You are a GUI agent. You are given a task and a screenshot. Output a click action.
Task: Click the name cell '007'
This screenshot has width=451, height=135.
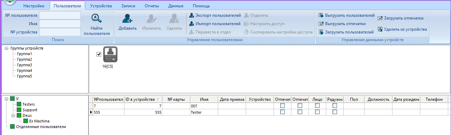[x=204, y=106]
